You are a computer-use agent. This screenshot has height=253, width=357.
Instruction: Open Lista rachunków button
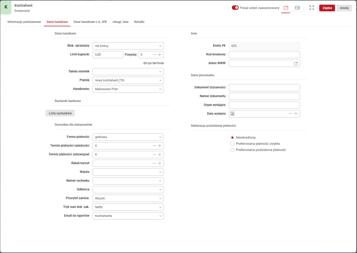(x=60, y=113)
